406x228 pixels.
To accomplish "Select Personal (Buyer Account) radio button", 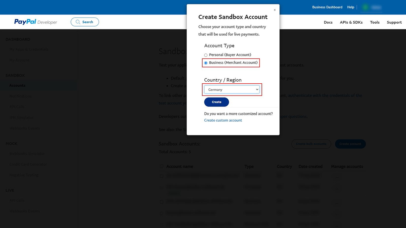I will pyautogui.click(x=206, y=55).
